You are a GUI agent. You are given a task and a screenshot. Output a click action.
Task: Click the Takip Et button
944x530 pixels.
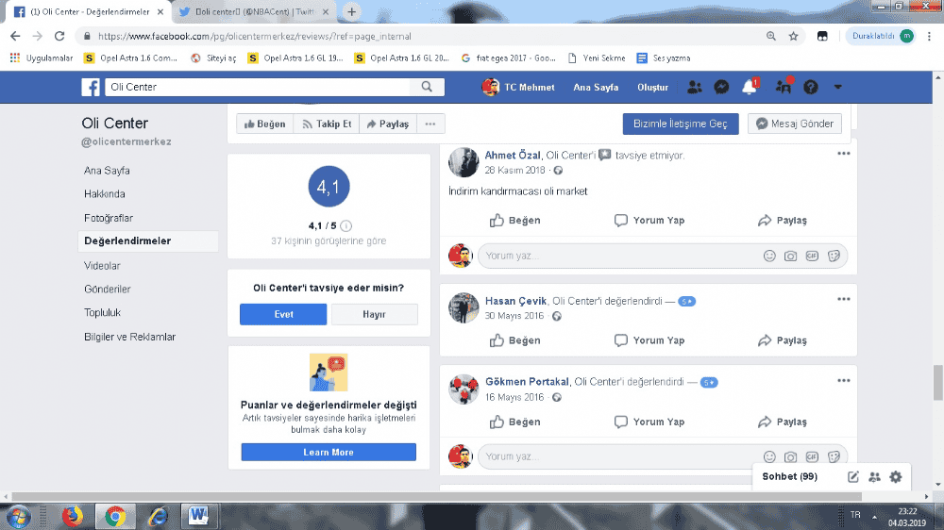(327, 124)
